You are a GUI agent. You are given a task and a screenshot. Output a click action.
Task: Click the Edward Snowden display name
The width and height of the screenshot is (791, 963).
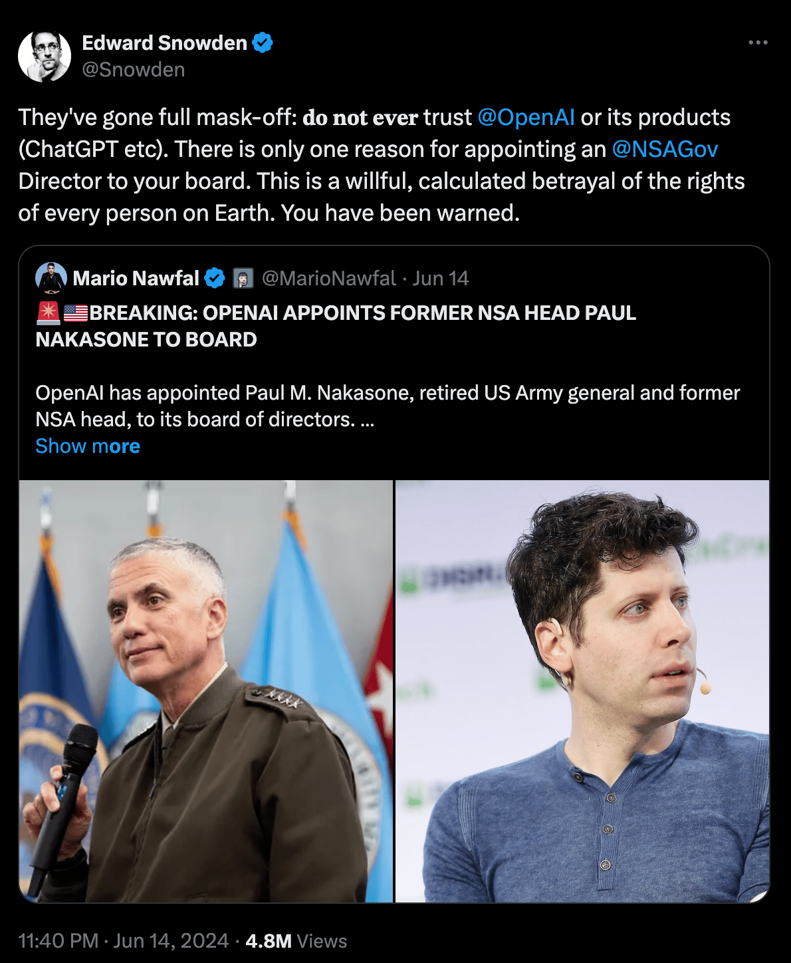click(x=164, y=43)
